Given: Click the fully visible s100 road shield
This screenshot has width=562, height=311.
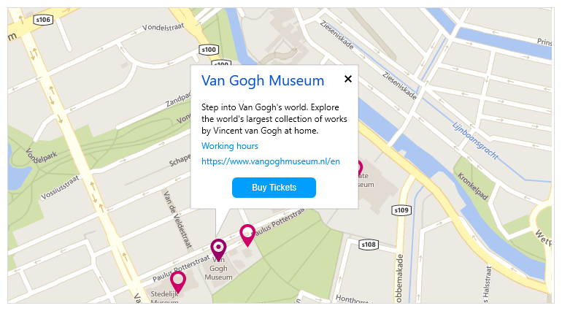Looking at the screenshot, I should (209, 50).
